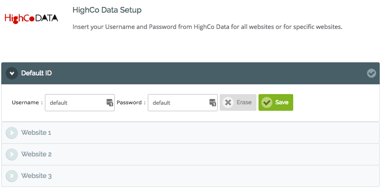Image resolution: width=381 pixels, height=189 pixels.
Task: Click the HighCo Data Setup heading
Action: tap(107, 10)
